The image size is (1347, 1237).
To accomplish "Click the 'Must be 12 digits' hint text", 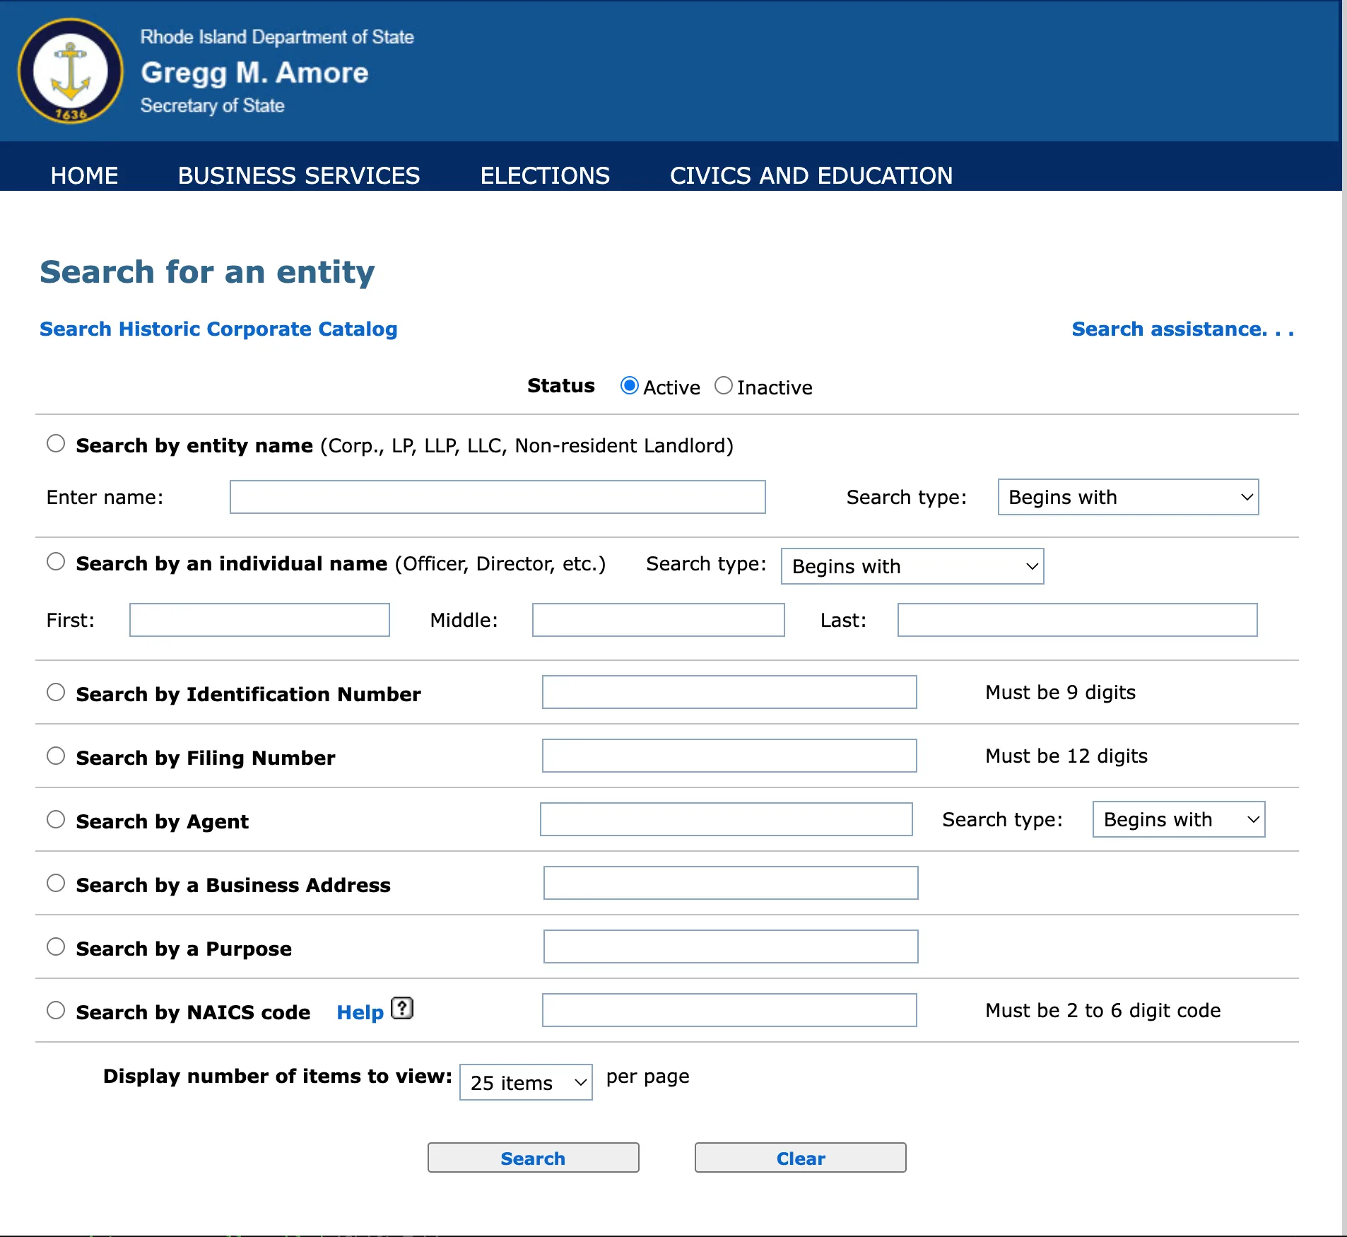I will (x=1066, y=756).
